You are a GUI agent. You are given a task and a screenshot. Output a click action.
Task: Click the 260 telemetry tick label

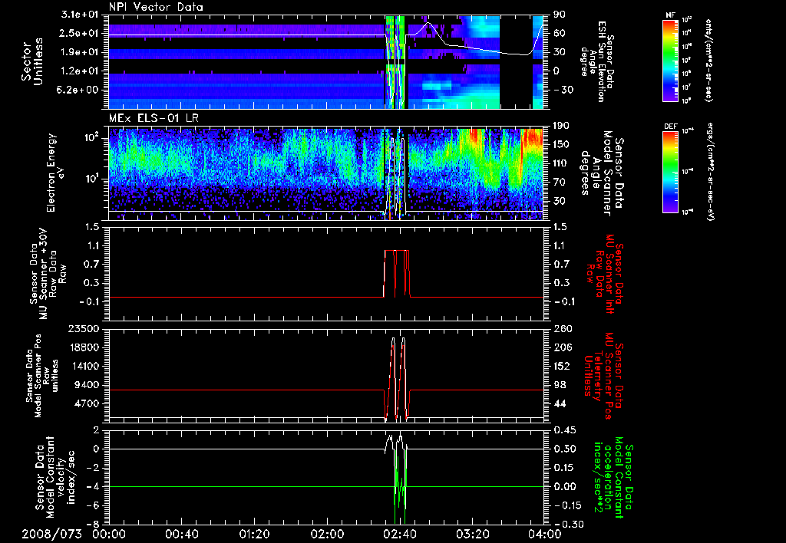pyautogui.click(x=563, y=328)
